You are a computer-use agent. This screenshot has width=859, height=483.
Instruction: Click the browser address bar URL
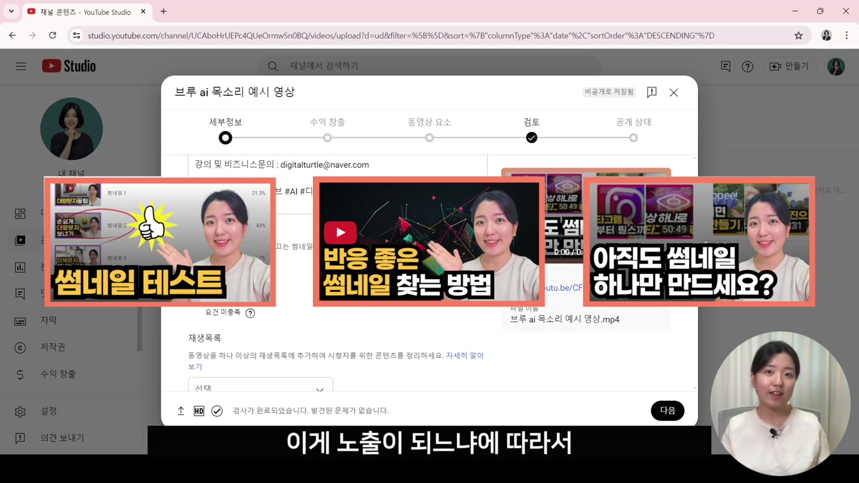[x=401, y=36]
